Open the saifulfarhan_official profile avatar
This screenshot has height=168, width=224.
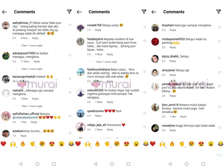coord(6,116)
